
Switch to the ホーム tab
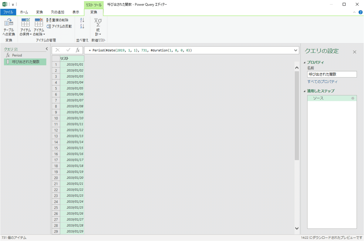24,12
